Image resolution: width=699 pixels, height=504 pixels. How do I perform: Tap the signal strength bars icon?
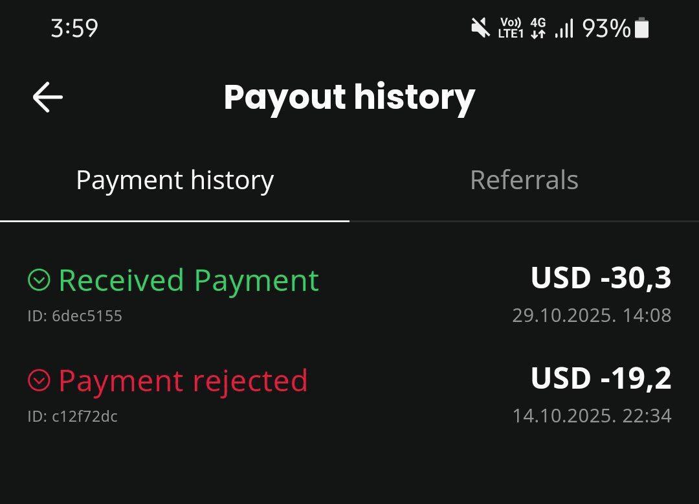[564, 28]
